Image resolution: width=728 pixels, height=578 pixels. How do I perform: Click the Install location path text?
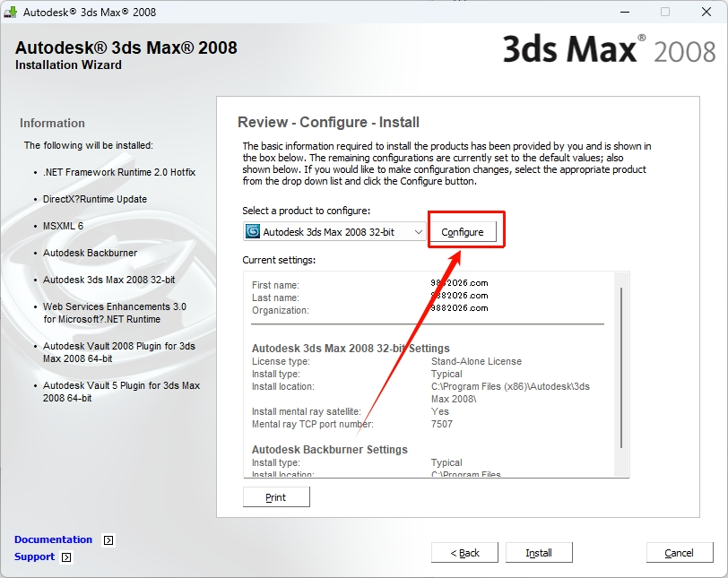point(510,392)
